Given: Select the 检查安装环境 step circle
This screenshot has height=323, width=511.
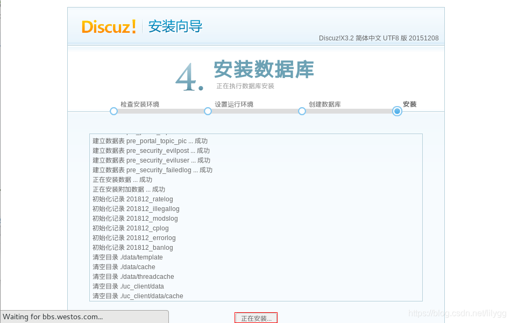Looking at the screenshot, I should (x=113, y=111).
